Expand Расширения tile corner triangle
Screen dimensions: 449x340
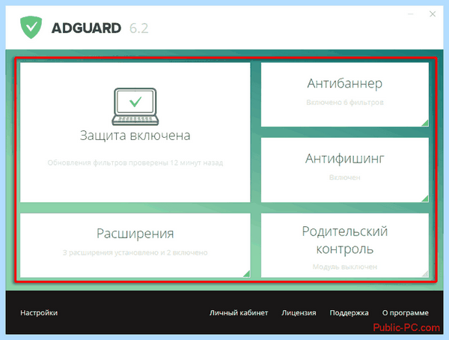246,274
